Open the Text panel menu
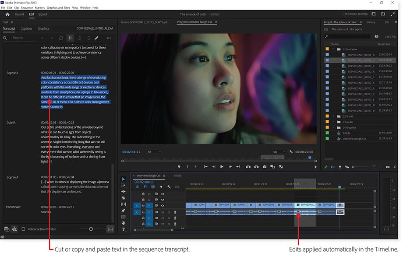403x253 pixels. click(x=12, y=22)
